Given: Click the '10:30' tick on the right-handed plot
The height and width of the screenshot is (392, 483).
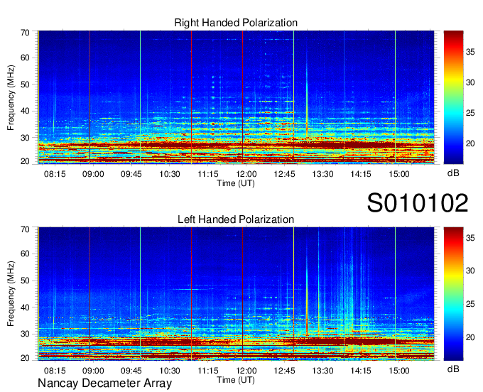Looking at the screenshot, I should 170,174.
